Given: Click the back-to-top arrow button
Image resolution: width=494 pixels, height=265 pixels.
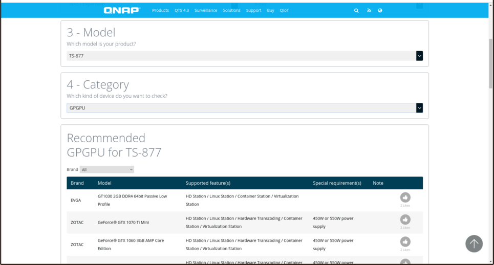Looking at the screenshot, I should coord(474,244).
